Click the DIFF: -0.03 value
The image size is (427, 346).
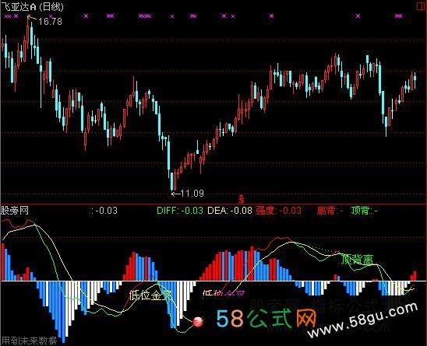pos(180,211)
